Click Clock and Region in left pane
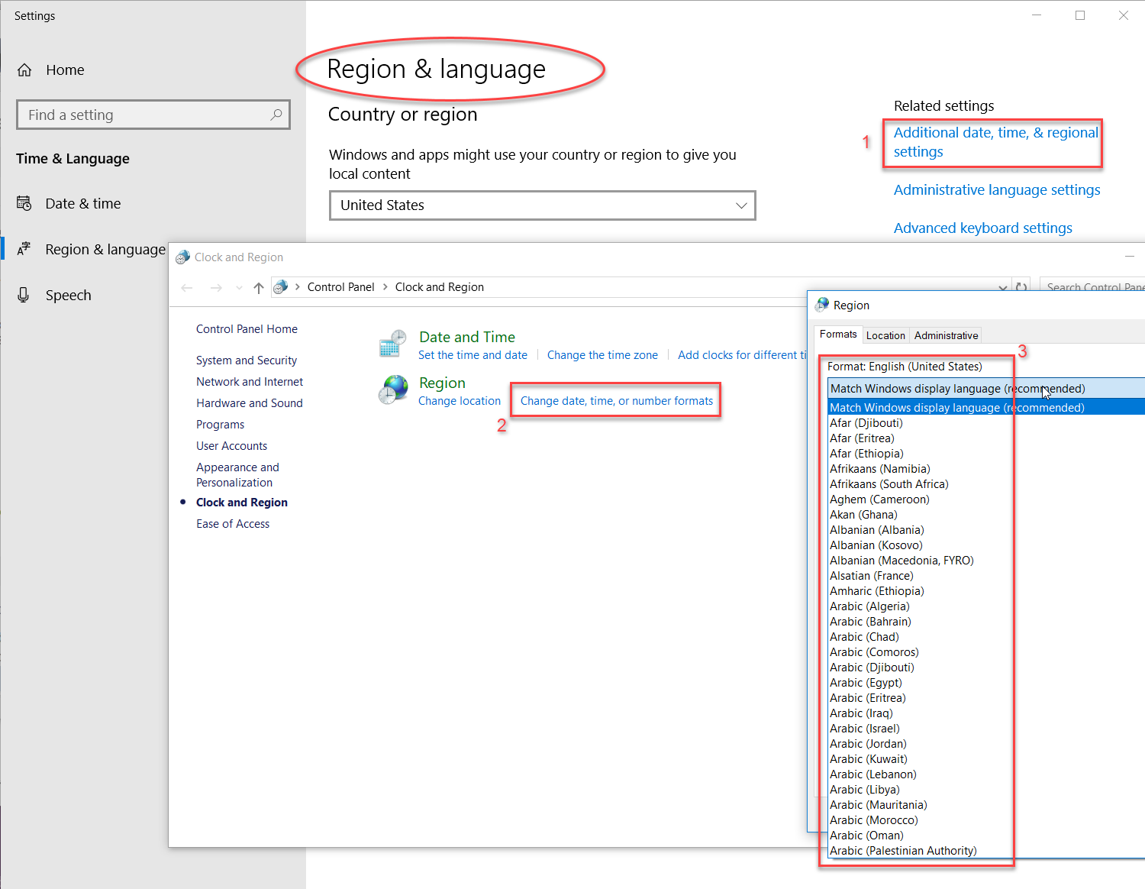This screenshot has width=1145, height=889. (242, 503)
